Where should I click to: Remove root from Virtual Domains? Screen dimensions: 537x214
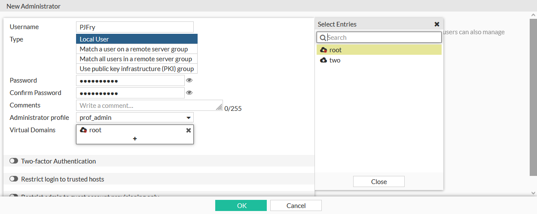click(188, 130)
